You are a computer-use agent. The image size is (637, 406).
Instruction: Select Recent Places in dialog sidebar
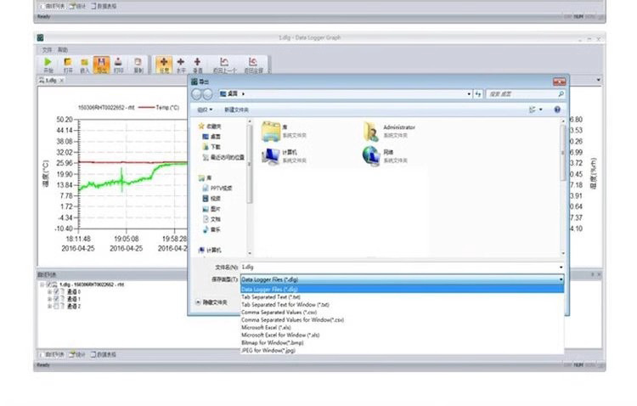223,157
